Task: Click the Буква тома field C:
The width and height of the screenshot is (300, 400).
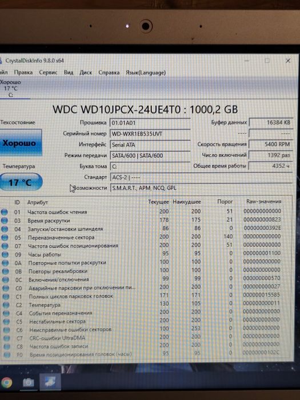Action: 150,166
